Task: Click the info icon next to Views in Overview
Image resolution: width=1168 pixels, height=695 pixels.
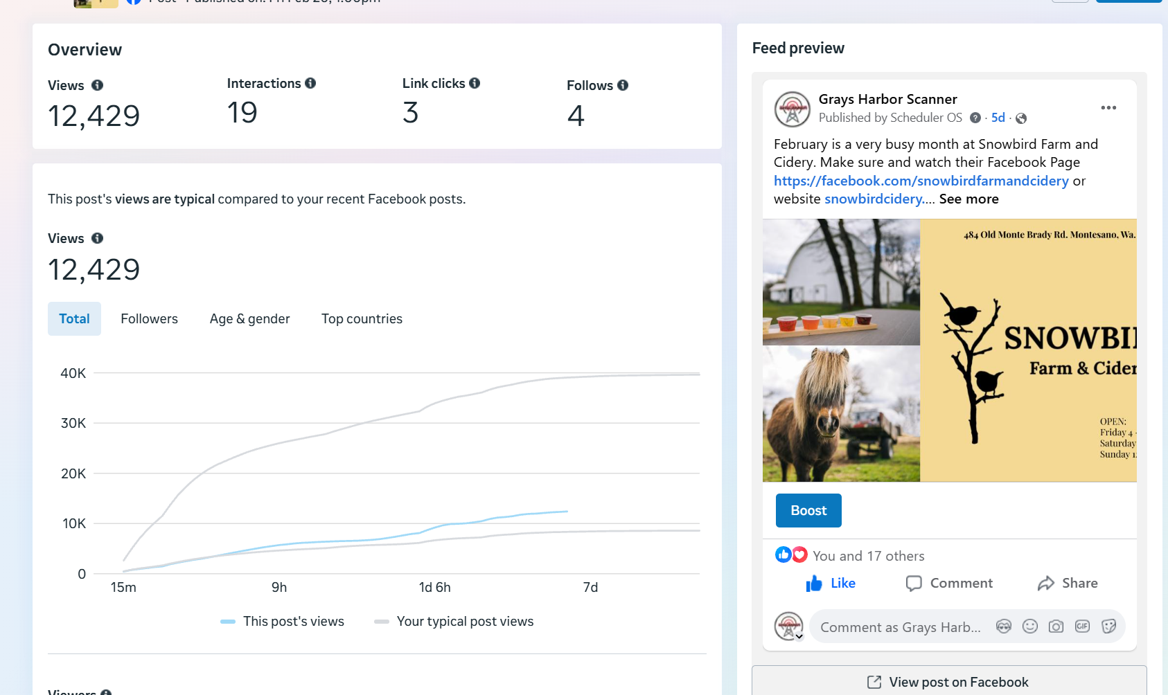Action: pyautogui.click(x=98, y=85)
